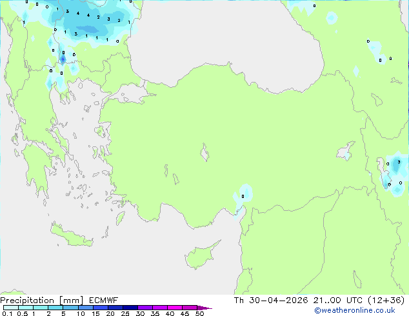The height and width of the screenshot is (316, 409).
Task: Click the "Precipitation" title text
Action: [27, 301]
